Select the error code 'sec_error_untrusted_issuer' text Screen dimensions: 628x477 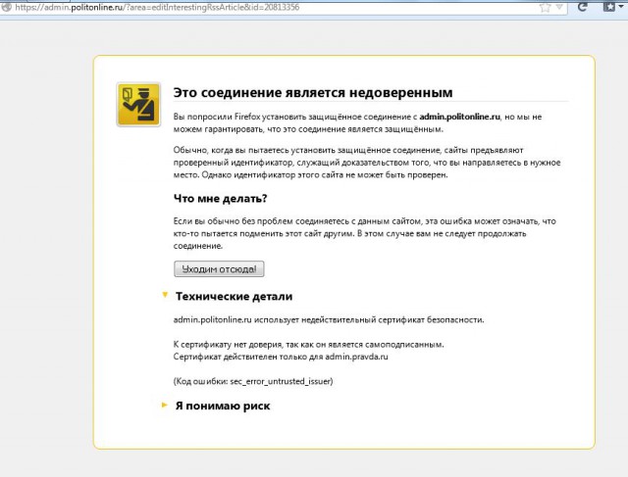280,381
